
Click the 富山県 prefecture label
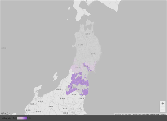tap(40, 101)
